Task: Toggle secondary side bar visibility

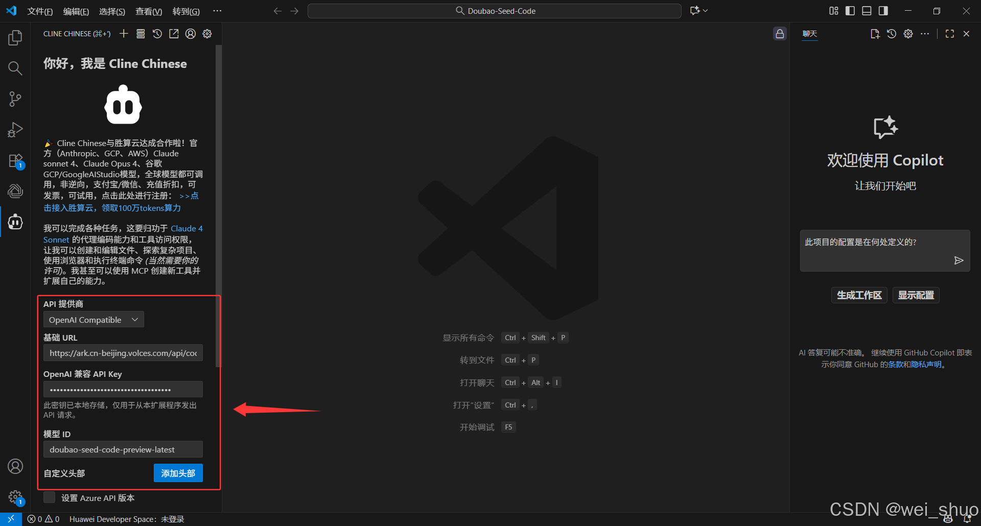Action: click(x=883, y=11)
